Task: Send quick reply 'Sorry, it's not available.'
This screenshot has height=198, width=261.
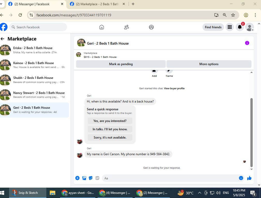Action: point(110,138)
